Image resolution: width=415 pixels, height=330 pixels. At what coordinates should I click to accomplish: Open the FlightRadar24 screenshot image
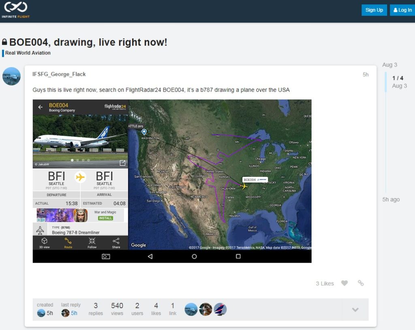pos(172,181)
